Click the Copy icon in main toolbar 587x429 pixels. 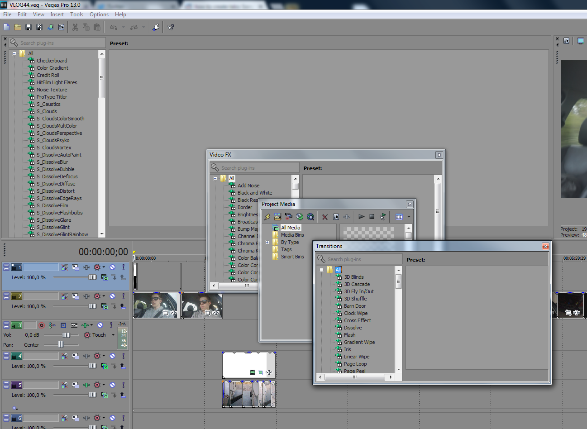[86, 27]
